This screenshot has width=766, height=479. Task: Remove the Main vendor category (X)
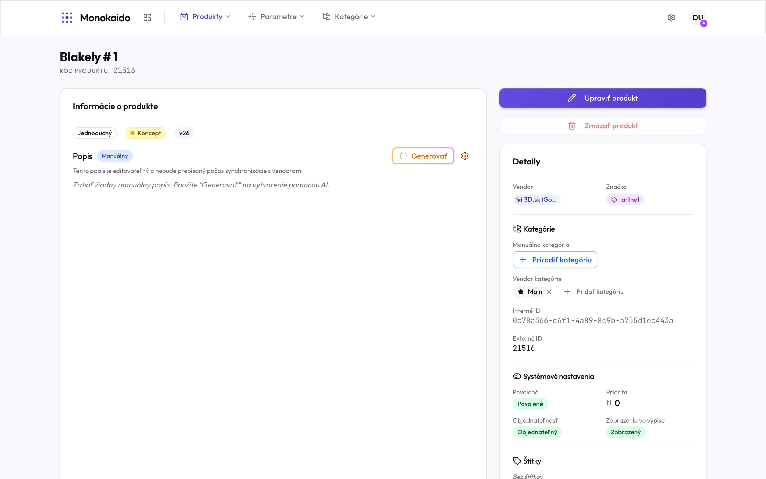point(549,291)
